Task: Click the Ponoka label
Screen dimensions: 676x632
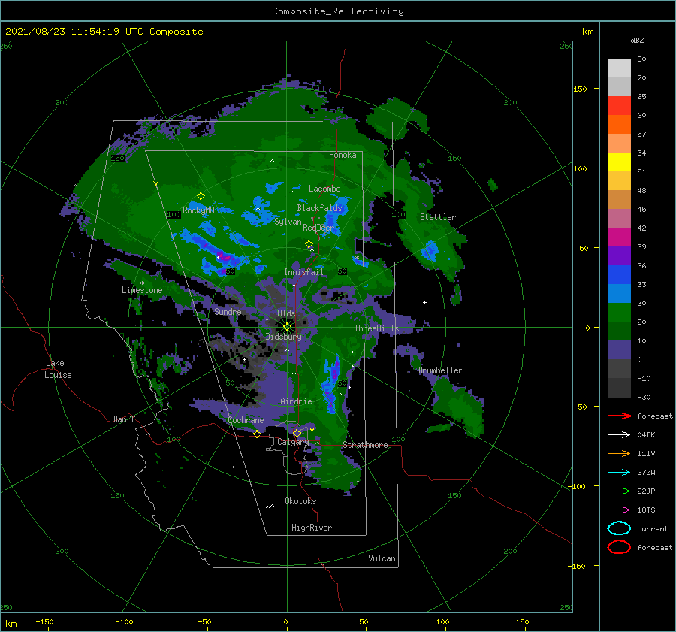Action: pos(343,155)
